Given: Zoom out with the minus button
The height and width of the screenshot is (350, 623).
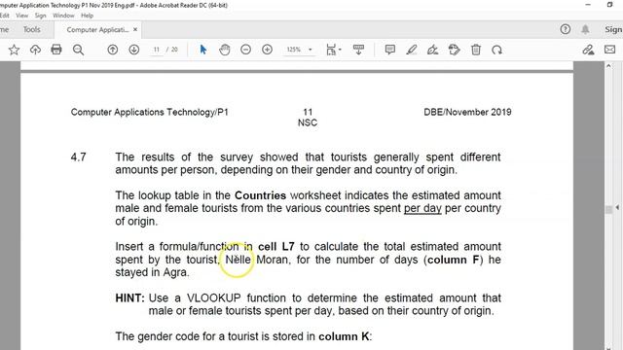Looking at the screenshot, I should tap(246, 50).
